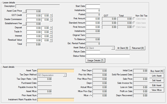Click the Residual Value question mark button
The image size is (167, 104).
pos(51,40)
